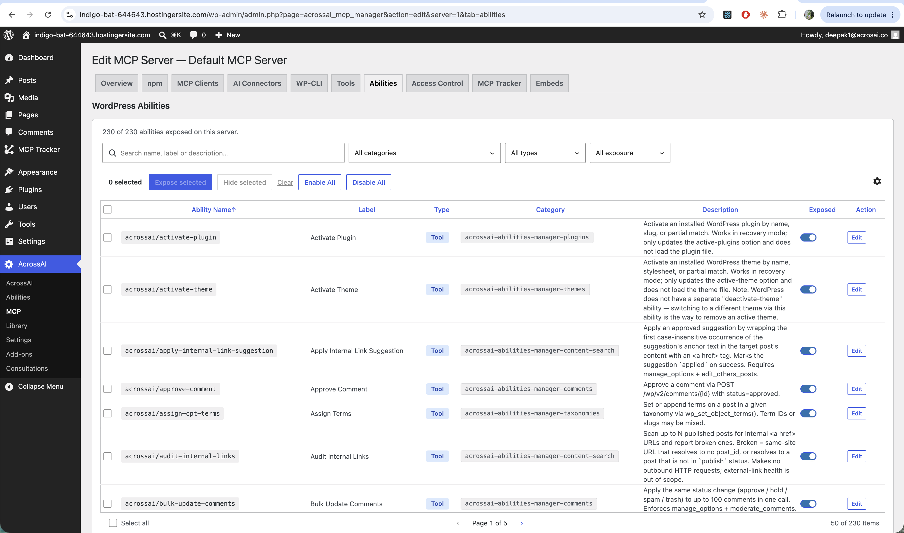Image resolution: width=904 pixels, height=533 pixels.
Task: Focus the ability search field
Action: click(x=223, y=153)
